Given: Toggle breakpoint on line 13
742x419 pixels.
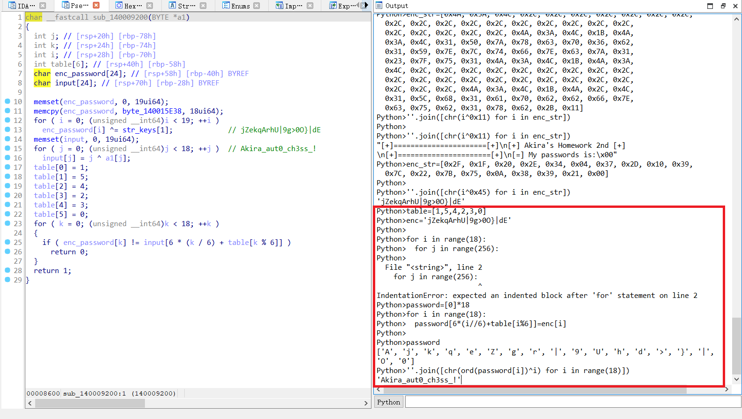Looking at the screenshot, I should [8, 130].
